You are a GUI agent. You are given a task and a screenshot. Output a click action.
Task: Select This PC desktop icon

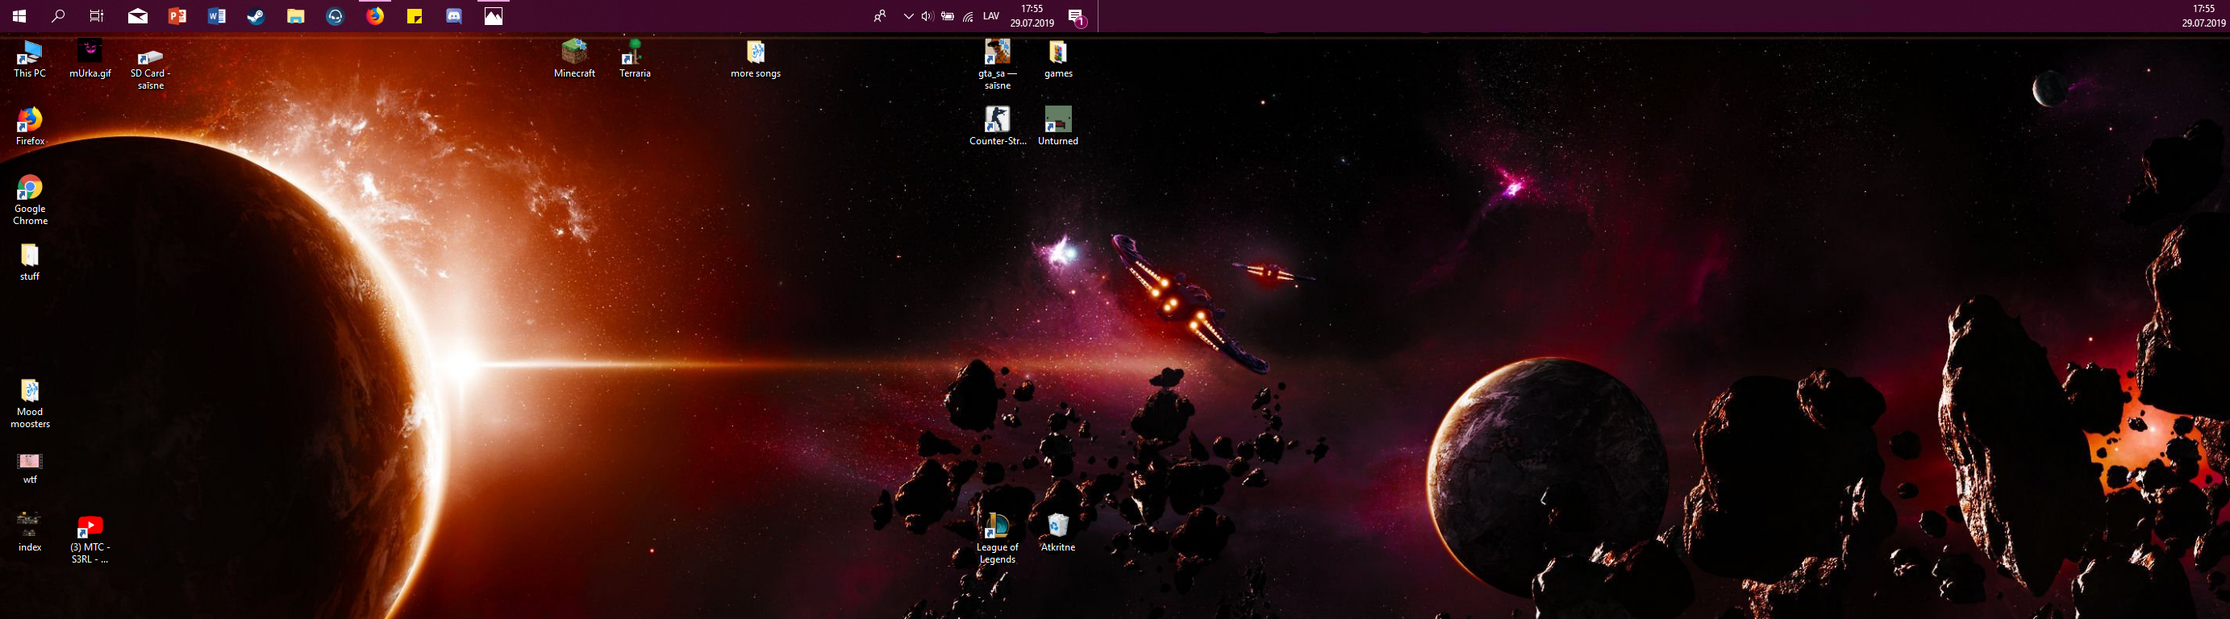(x=29, y=59)
